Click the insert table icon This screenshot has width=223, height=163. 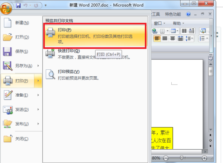click(173, 31)
